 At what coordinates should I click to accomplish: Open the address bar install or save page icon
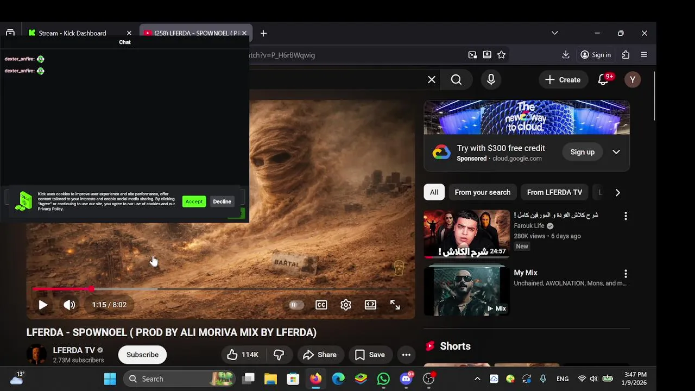coord(487,55)
